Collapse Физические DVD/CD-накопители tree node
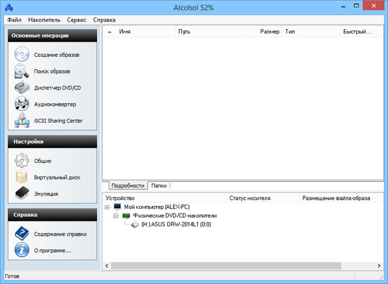388x284 pixels. [116, 216]
